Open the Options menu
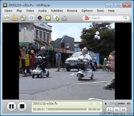 [x=87, y=11]
